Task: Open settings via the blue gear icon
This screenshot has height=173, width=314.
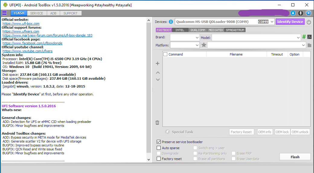Action: [x=309, y=13]
